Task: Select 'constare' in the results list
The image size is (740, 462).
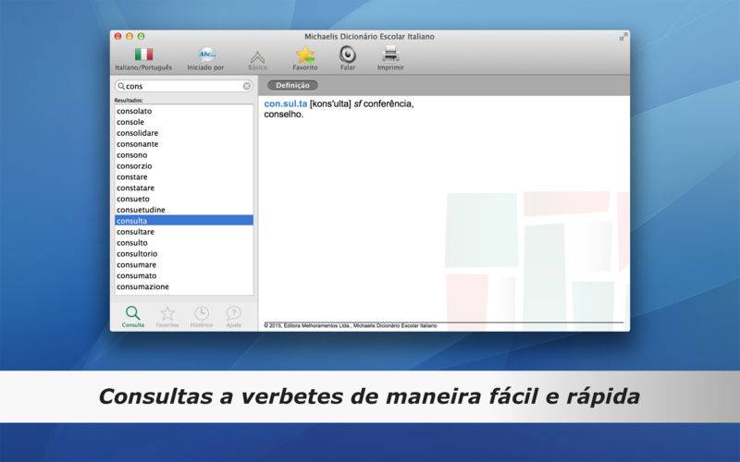Action: click(x=184, y=176)
